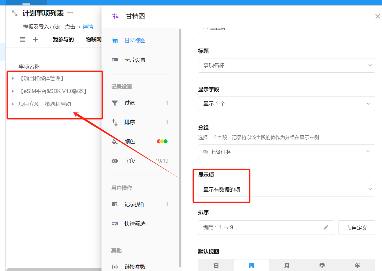The height and width of the screenshot is (271, 382).
Task: Click the 详情 link
Action: click(88, 27)
